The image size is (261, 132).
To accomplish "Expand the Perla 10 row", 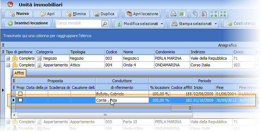I will 8,122.
